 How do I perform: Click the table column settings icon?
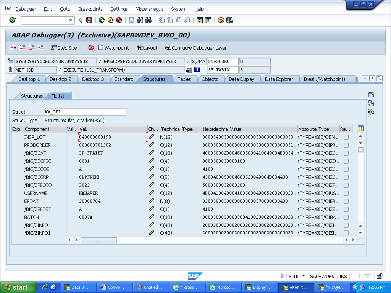click(x=360, y=129)
